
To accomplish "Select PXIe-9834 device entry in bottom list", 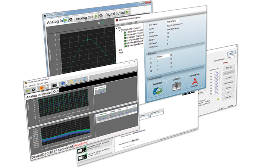I will [95, 147].
